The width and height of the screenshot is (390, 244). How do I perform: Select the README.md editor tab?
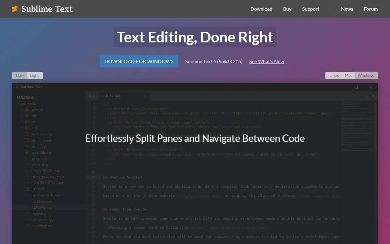(124, 96)
